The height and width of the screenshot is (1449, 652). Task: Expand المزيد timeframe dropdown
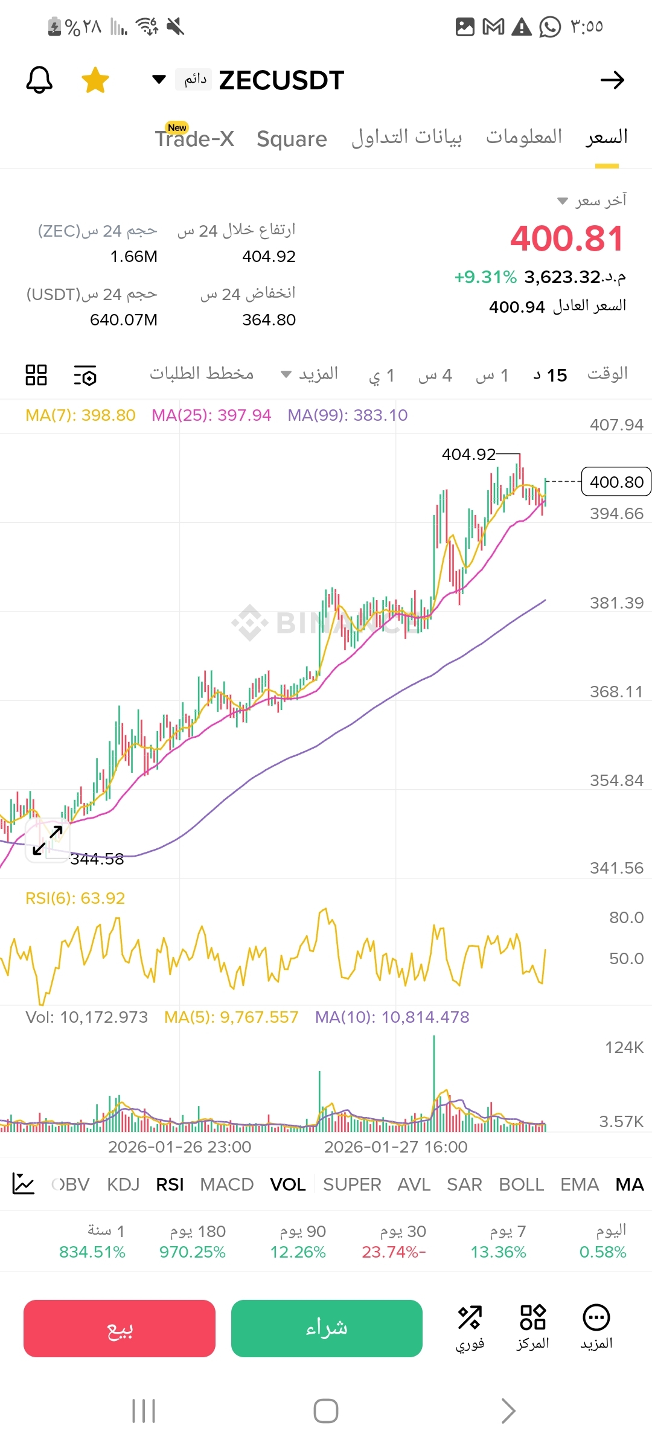310,374
